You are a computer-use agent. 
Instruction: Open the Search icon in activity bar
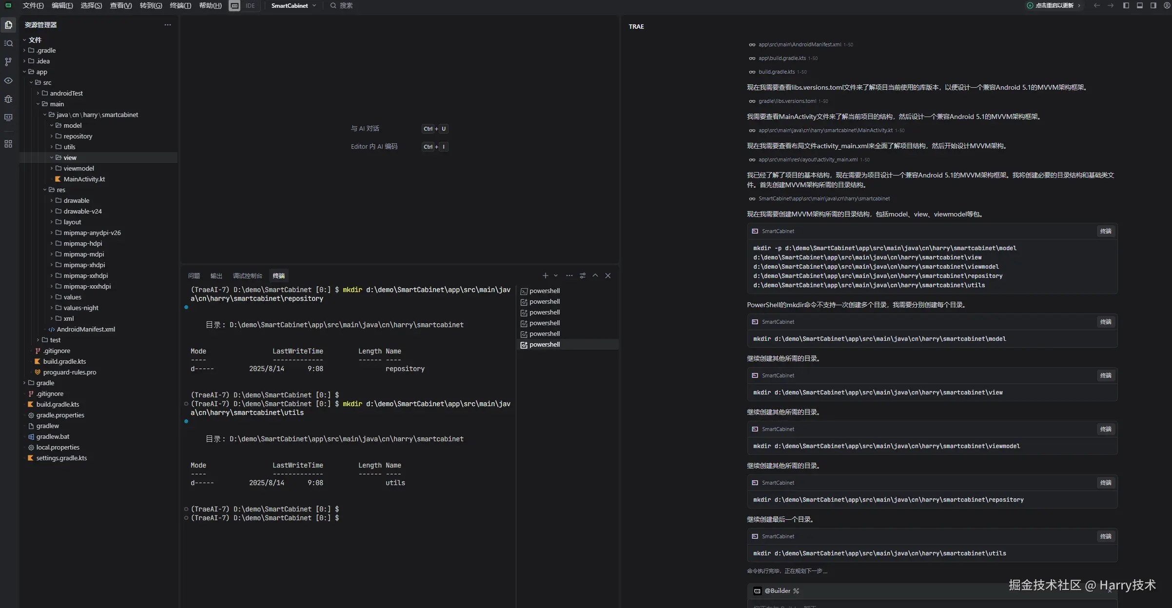tap(8, 43)
